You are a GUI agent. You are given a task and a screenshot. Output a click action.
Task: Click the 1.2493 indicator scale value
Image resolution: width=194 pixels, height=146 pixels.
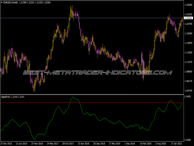click(187, 97)
